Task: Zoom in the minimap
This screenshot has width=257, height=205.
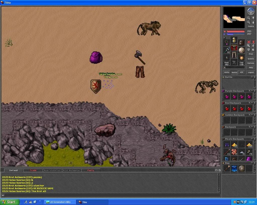Action: click(x=249, y=22)
